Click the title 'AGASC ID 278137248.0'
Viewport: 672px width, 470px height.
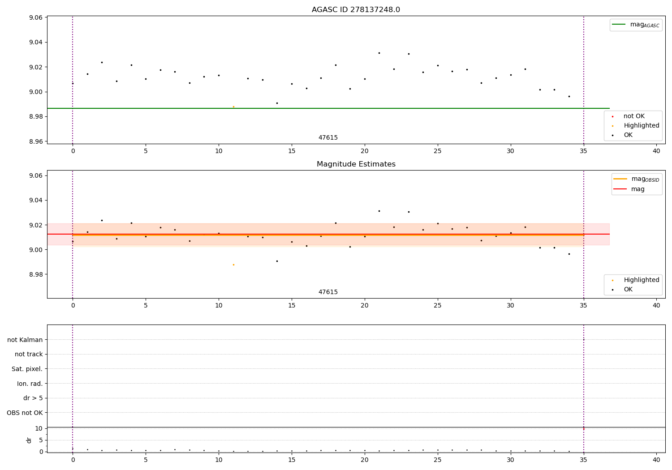356,10
